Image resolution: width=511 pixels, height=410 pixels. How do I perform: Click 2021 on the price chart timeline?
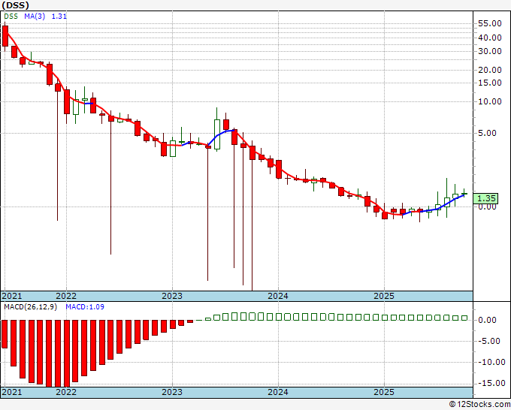click(12, 296)
